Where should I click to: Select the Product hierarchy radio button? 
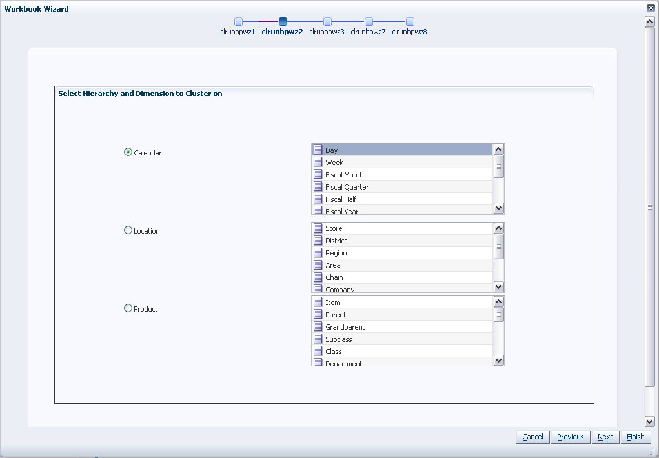coord(128,308)
